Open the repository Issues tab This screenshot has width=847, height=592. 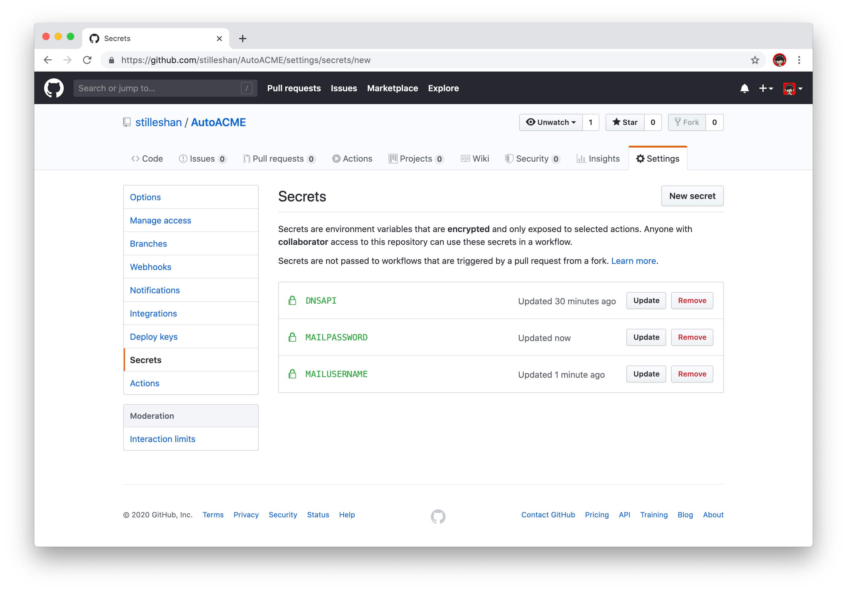(x=203, y=159)
